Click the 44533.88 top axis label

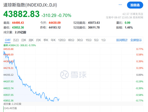coord(8,49)
